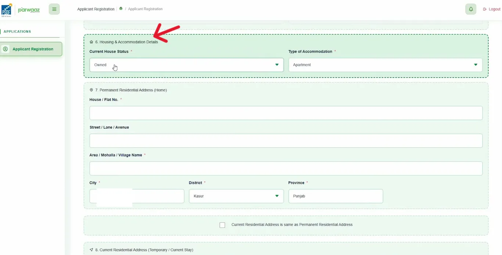The image size is (502, 255).
Task: Click the Applicant Registration breadcrumb link
Action: click(x=145, y=9)
